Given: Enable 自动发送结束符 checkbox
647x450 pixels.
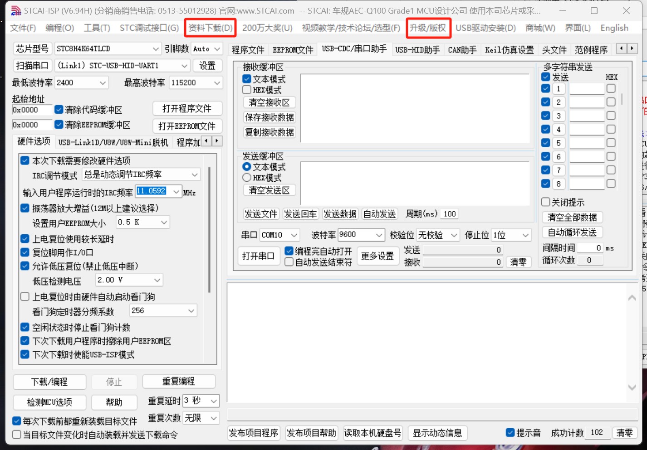Looking at the screenshot, I should (289, 262).
